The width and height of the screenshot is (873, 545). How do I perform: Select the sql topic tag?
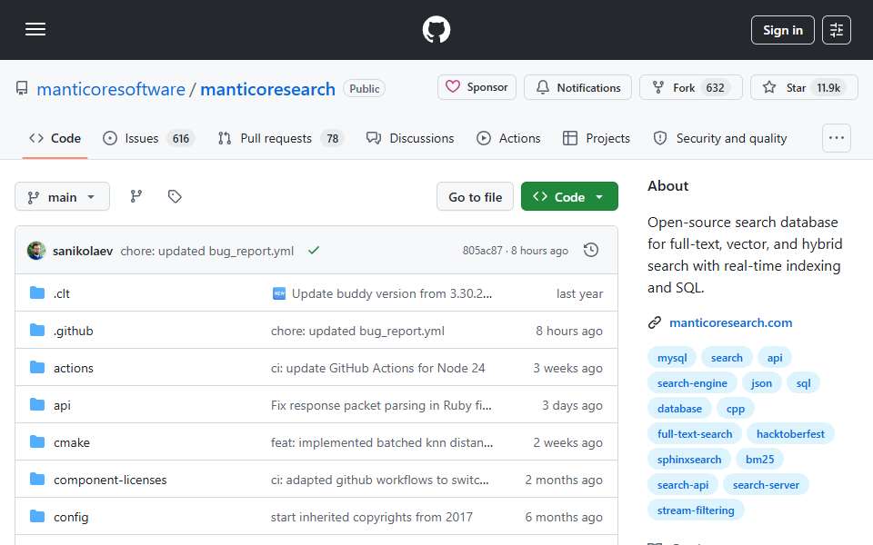point(803,383)
